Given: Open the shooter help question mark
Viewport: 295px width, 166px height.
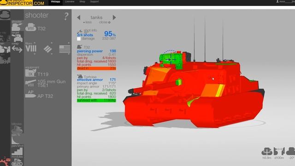Looking at the screenshot, I should point(66,17).
